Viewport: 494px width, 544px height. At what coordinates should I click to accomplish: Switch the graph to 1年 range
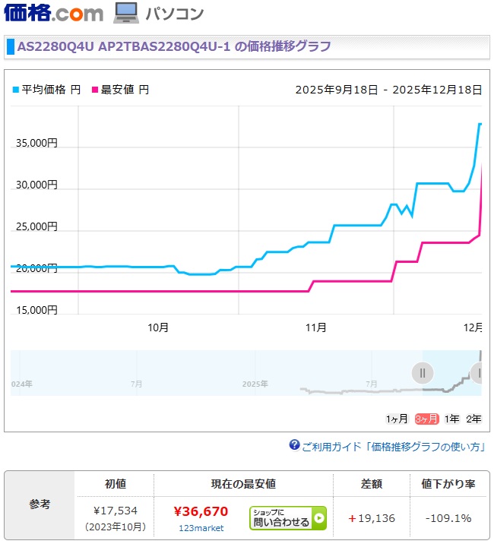[x=452, y=419]
